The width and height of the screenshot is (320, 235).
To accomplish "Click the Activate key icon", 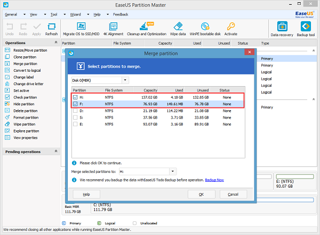I will [230, 26].
